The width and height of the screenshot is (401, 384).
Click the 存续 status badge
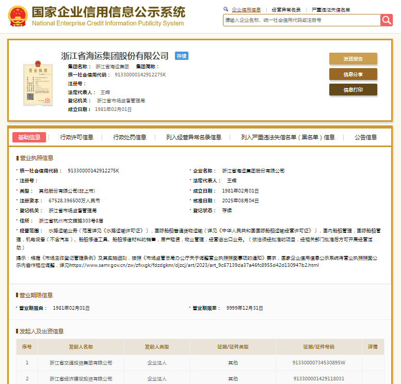coord(182,56)
